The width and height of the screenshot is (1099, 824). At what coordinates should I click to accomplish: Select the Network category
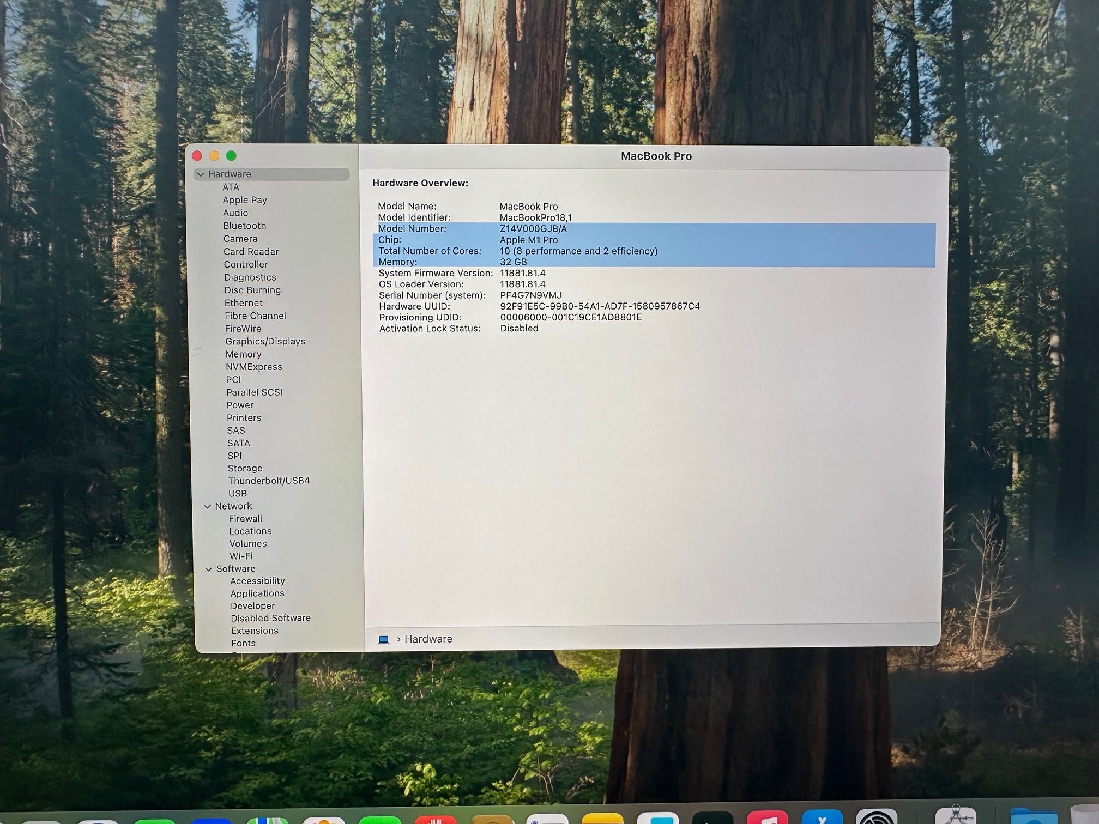click(x=233, y=506)
